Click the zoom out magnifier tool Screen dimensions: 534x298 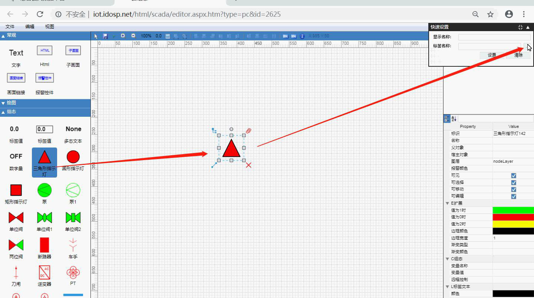pos(133,36)
